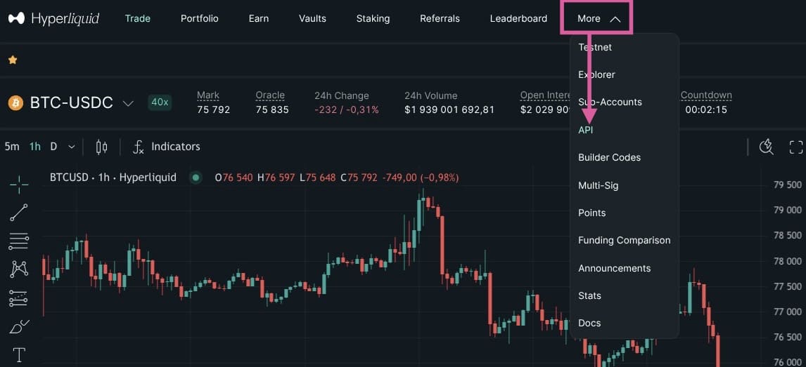Select the text annotation tool
Image resolution: width=806 pixels, height=367 pixels.
(x=19, y=354)
